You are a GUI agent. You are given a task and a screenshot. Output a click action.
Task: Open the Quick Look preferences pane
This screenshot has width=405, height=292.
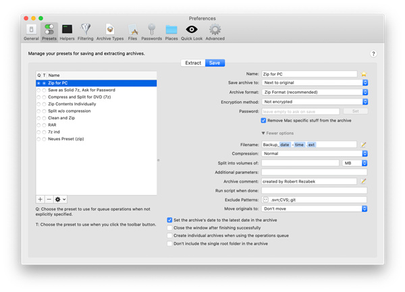(x=192, y=32)
